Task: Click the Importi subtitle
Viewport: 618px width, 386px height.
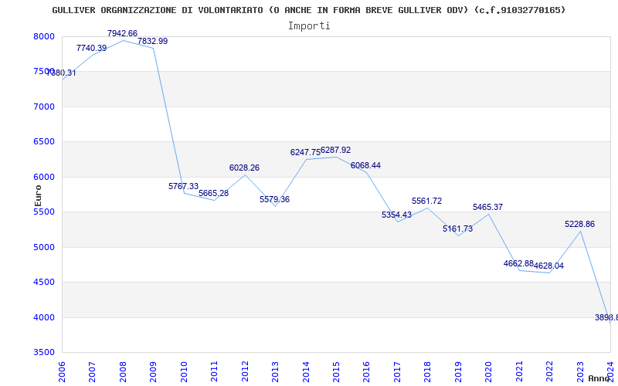Action: tap(309, 26)
